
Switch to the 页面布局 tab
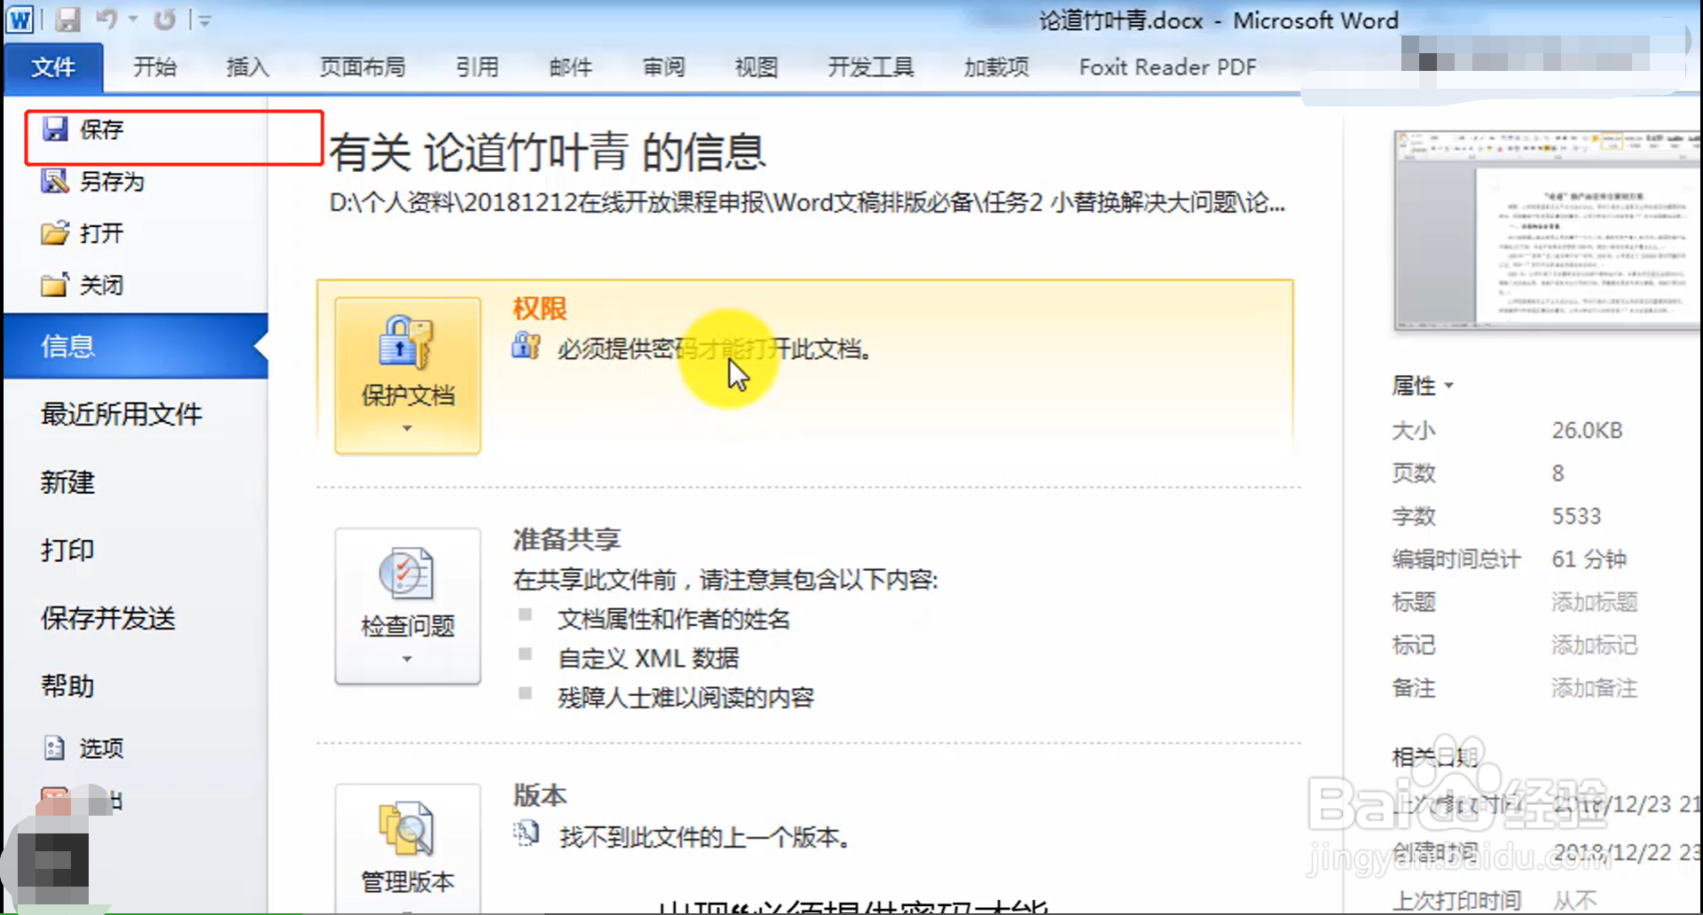362,67
